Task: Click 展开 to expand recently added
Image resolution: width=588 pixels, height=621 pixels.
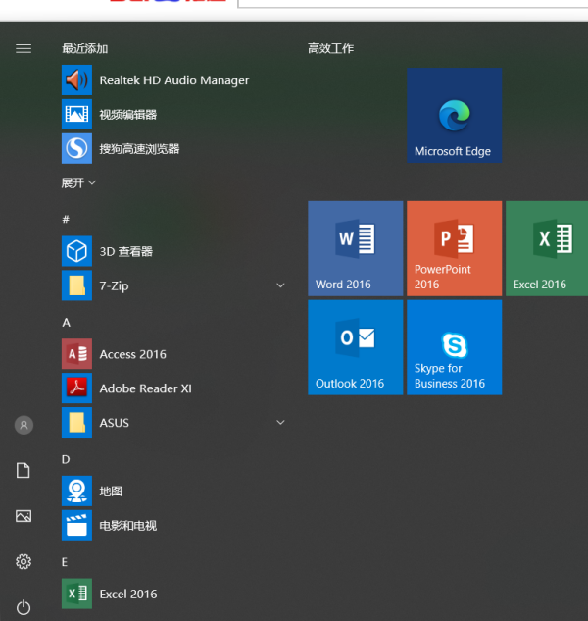Action: tap(78, 183)
